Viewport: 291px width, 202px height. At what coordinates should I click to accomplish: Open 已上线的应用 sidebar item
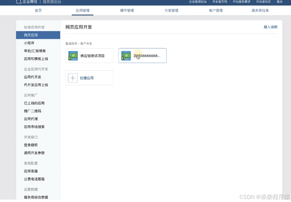[34, 103]
